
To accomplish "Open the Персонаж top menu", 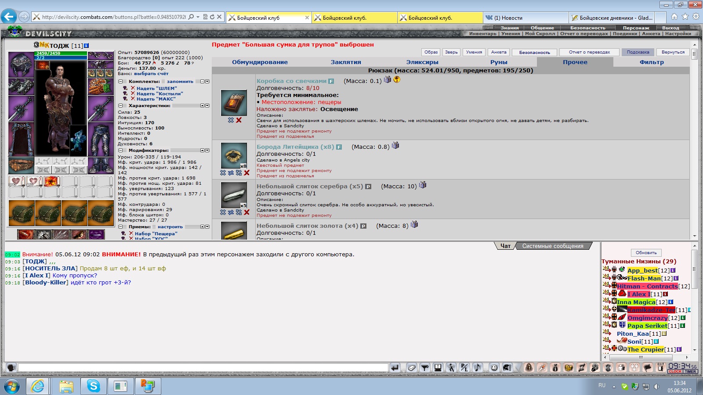I will pos(636,28).
